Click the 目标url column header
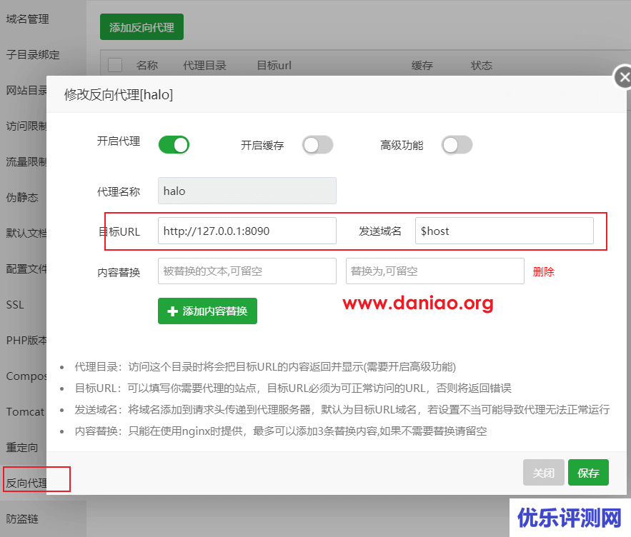 [x=274, y=65]
